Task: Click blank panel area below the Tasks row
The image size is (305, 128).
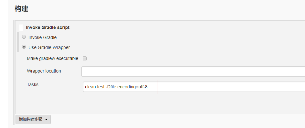Action: pyautogui.click(x=156, y=103)
